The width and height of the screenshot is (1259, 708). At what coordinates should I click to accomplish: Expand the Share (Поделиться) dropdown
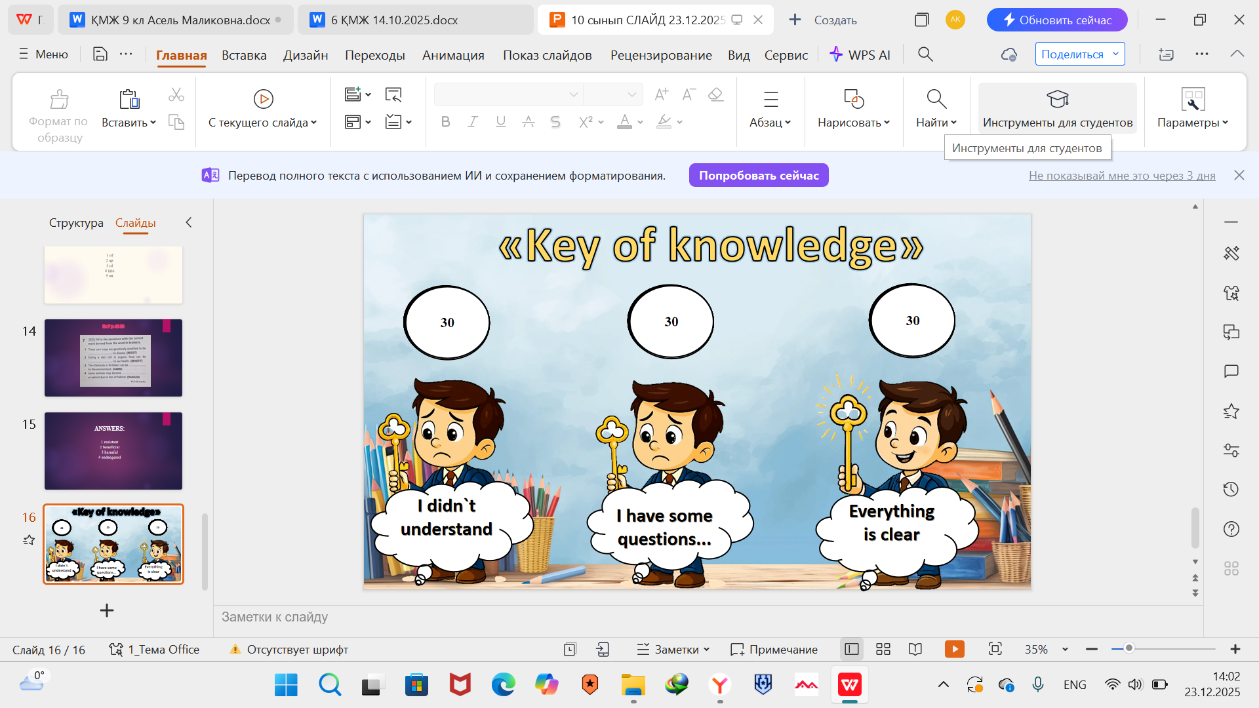(x=1115, y=54)
